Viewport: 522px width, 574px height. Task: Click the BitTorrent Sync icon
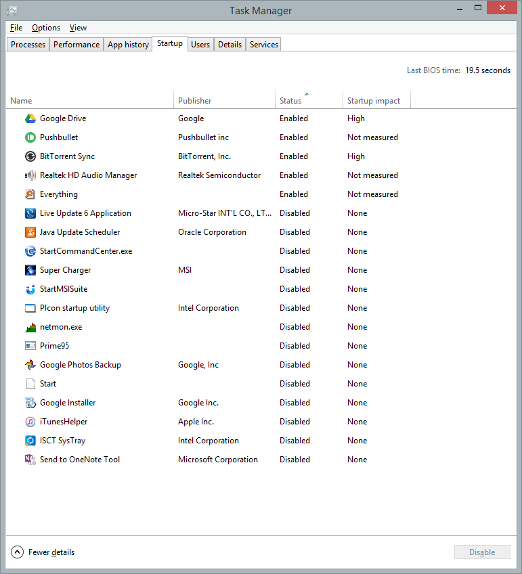pyautogui.click(x=30, y=156)
